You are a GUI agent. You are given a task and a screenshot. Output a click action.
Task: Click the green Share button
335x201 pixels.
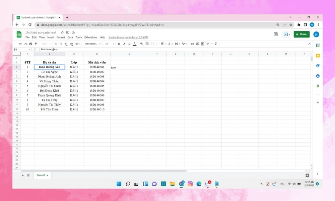[x=301, y=34]
